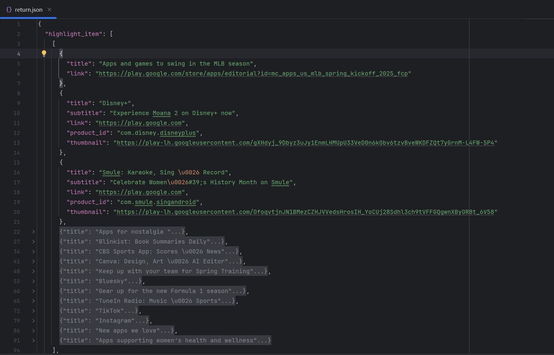554x355 pixels.
Task: Expand the folded "Apps for nostalgia" block
Action: tap(33, 231)
